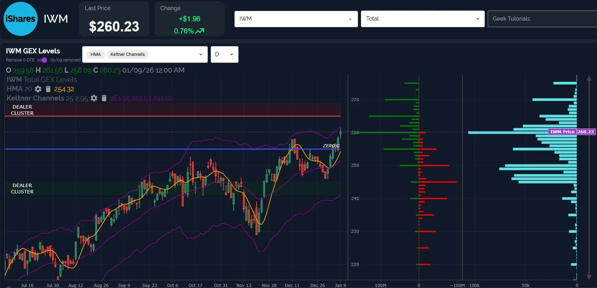
Task: Click the Last Price $260.23 value
Action: click(114, 27)
